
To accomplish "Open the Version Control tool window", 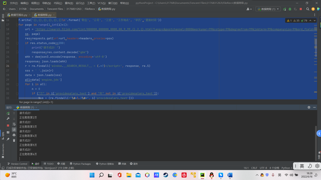I will pos(17,164).
